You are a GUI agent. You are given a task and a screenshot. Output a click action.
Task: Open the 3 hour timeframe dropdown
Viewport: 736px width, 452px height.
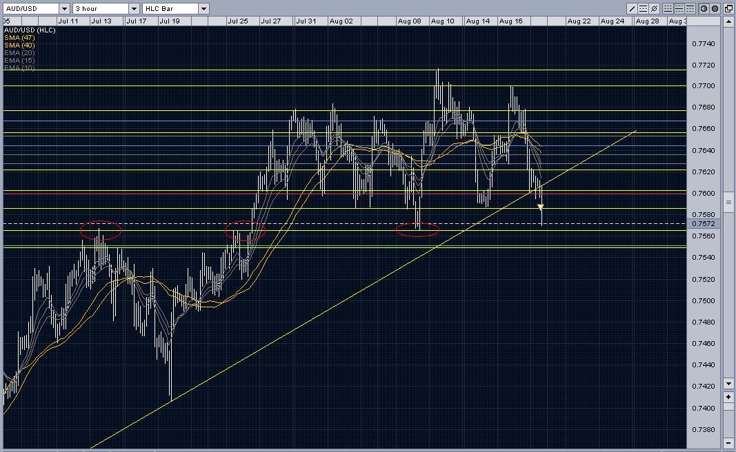tap(134, 9)
